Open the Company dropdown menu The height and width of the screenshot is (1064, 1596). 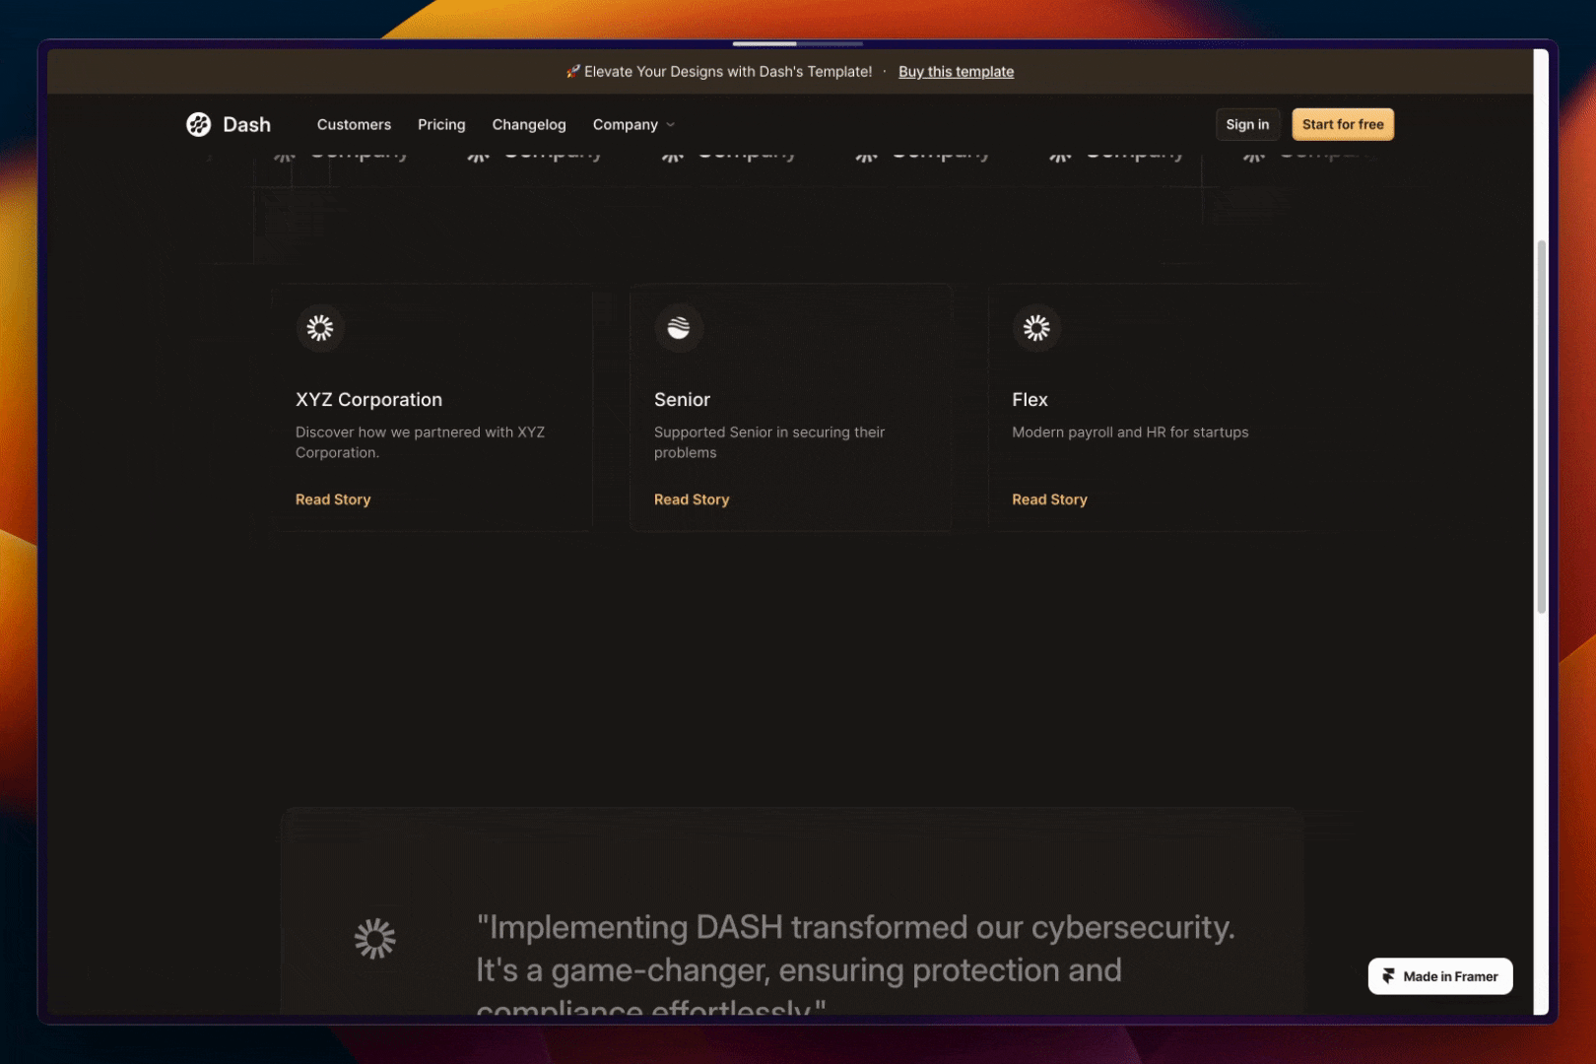(628, 124)
